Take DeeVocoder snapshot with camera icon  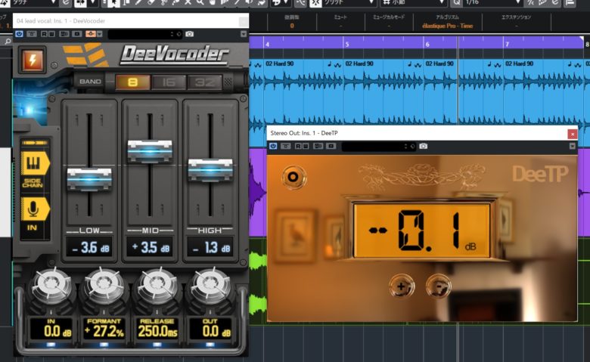(x=190, y=34)
